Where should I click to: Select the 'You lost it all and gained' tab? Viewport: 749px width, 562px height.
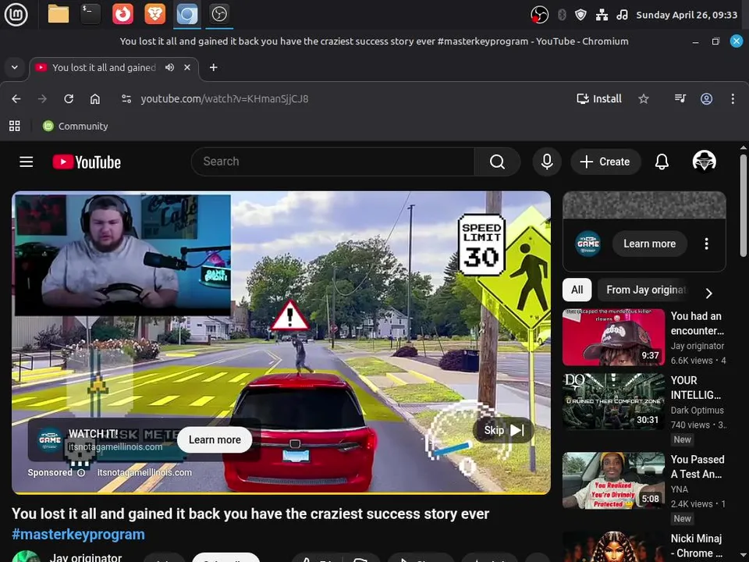(x=104, y=67)
